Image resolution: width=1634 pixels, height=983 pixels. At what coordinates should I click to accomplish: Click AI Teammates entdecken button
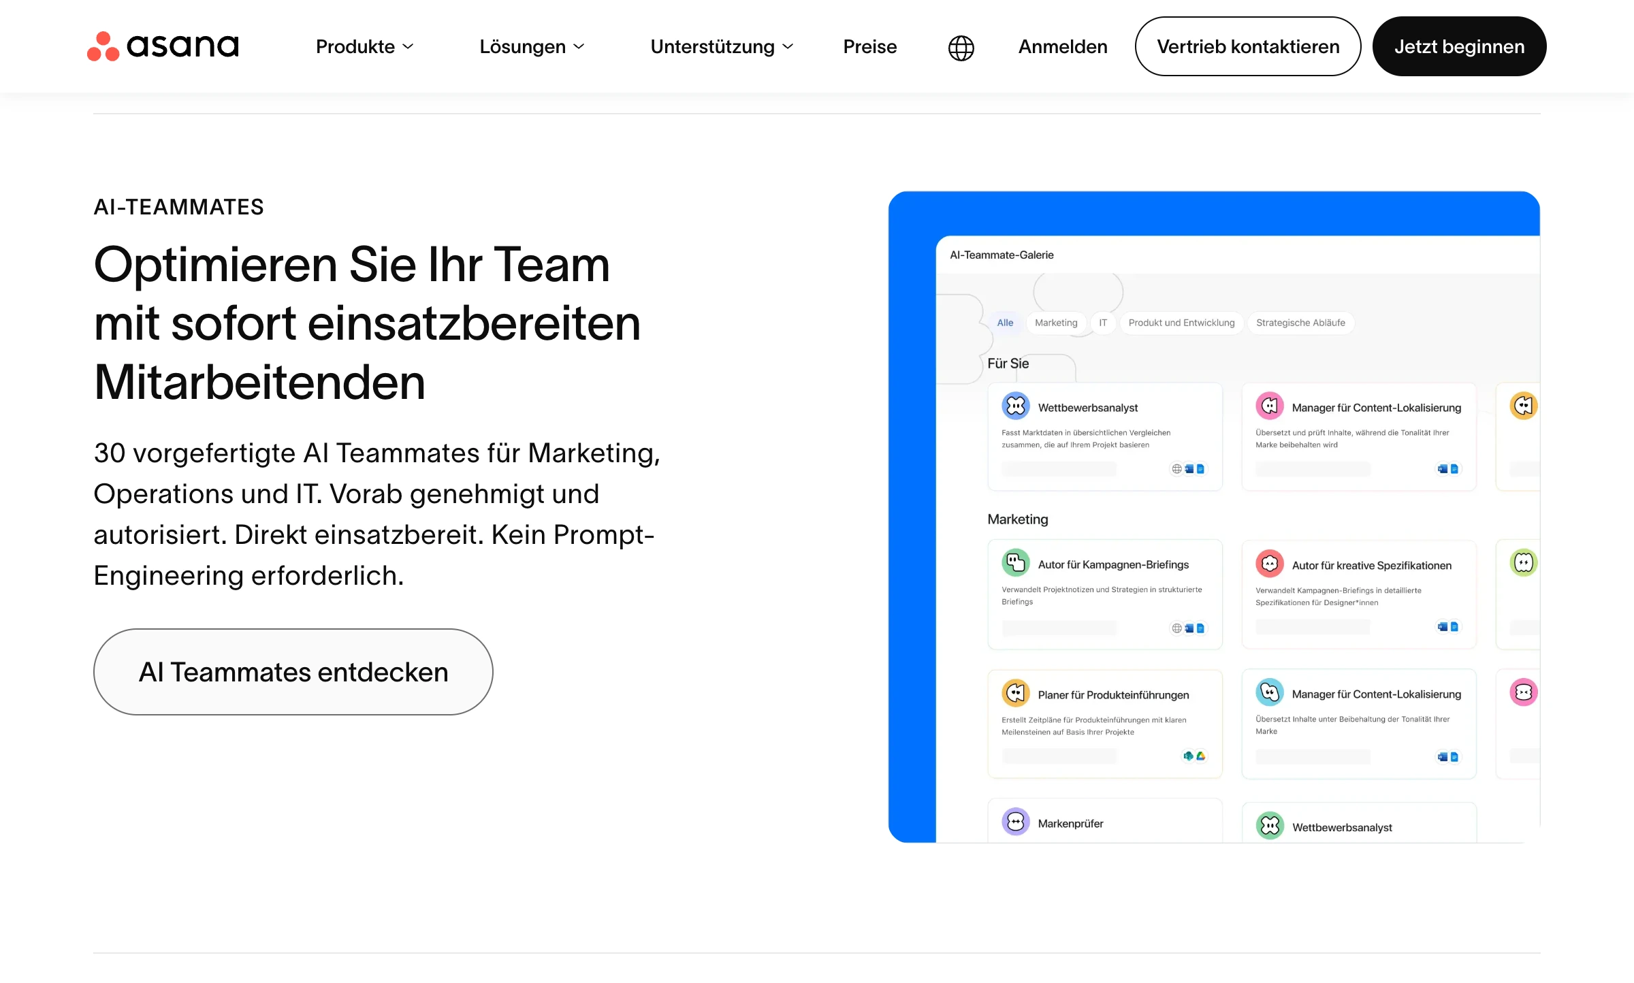(x=293, y=672)
